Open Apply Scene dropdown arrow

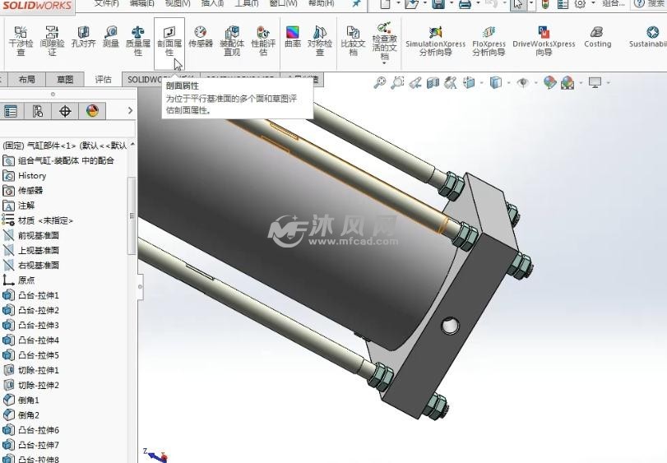(x=581, y=82)
